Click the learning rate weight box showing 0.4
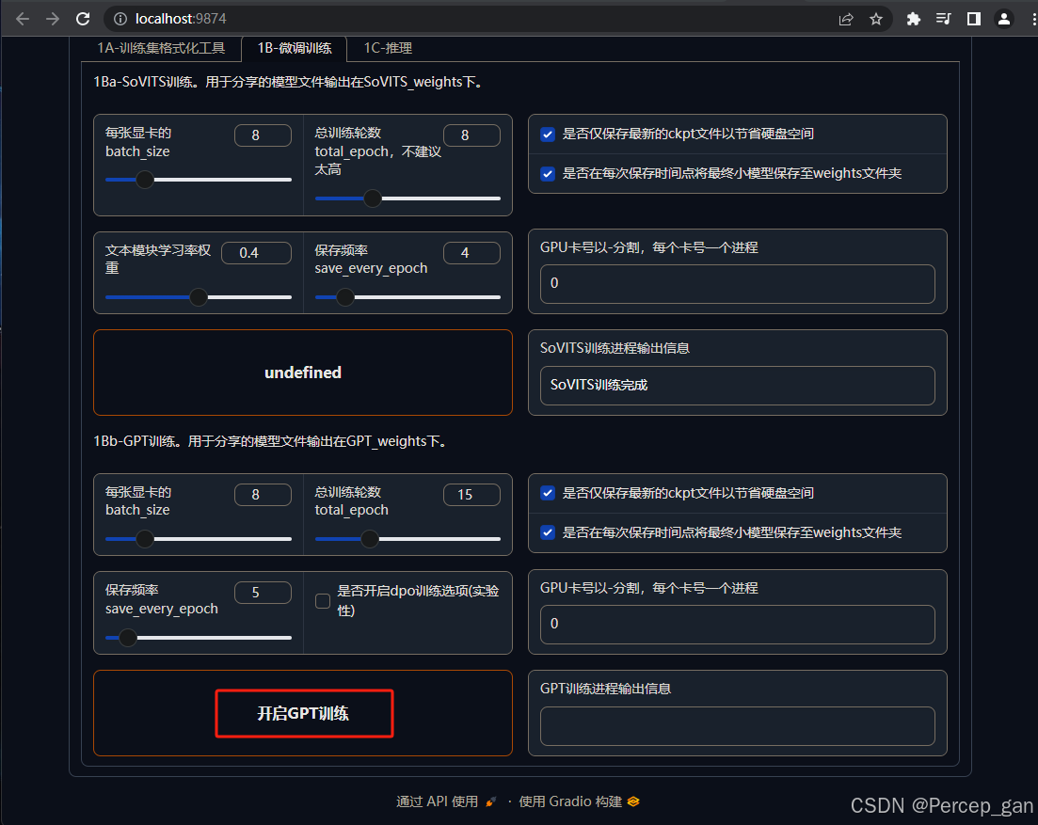 coord(256,253)
